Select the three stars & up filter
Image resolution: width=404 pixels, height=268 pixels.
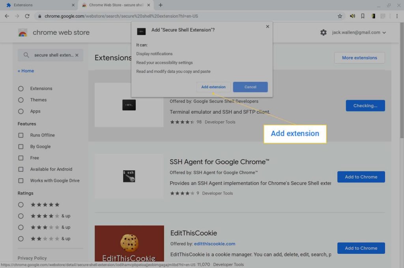pos(21,227)
